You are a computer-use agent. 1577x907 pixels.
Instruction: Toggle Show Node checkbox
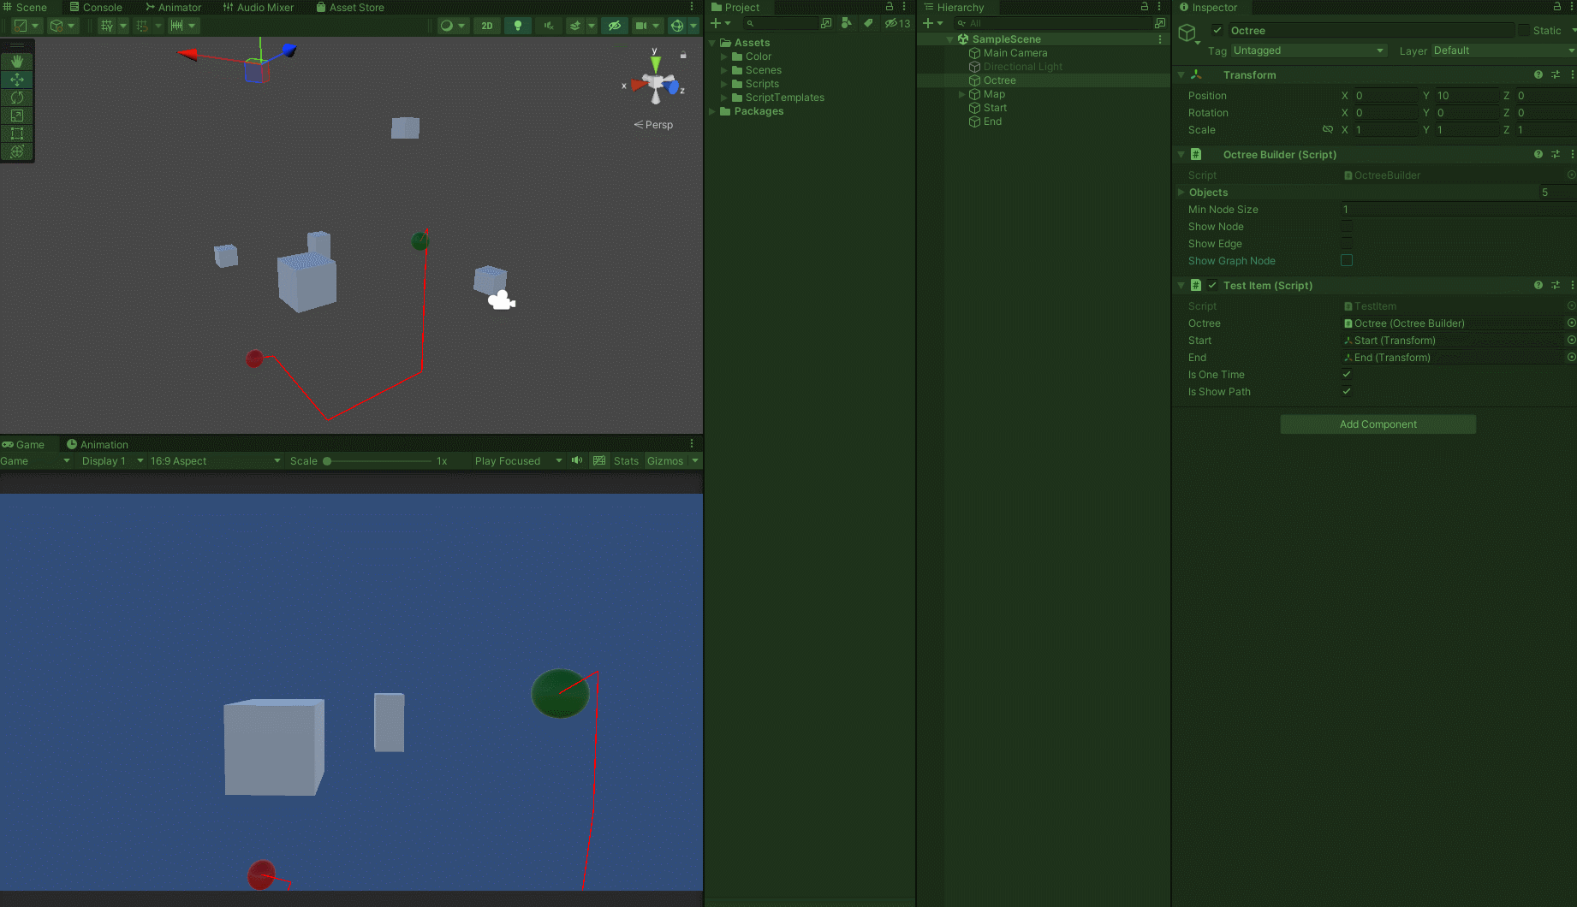point(1347,226)
